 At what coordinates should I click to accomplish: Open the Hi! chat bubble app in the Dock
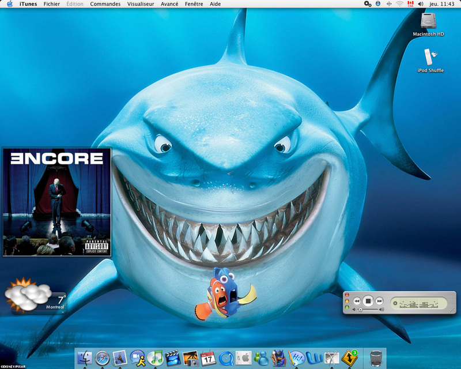296,359
